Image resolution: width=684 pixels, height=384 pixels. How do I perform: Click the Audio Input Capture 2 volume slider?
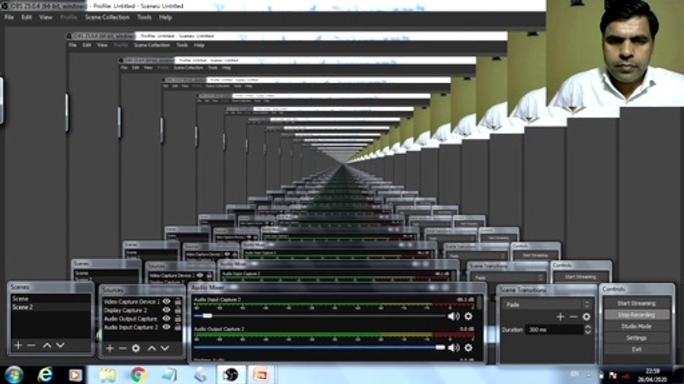point(320,316)
